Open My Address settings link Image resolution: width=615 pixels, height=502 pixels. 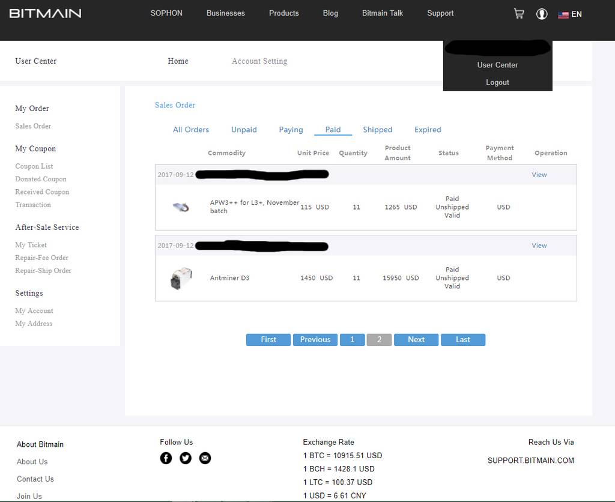pos(34,324)
